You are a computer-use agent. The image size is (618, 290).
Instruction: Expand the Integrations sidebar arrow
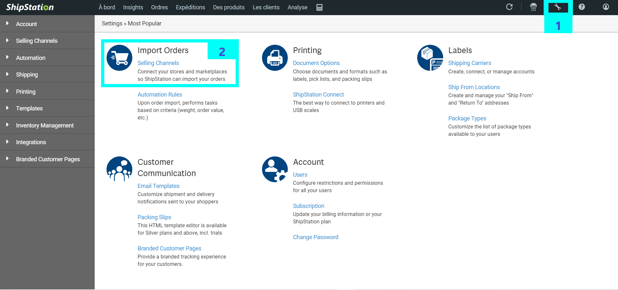(x=7, y=142)
